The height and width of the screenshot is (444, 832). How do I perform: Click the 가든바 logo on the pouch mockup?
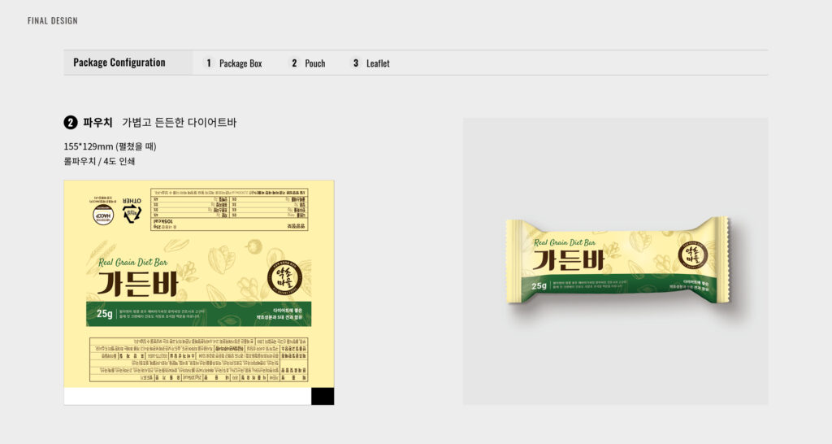click(x=569, y=259)
